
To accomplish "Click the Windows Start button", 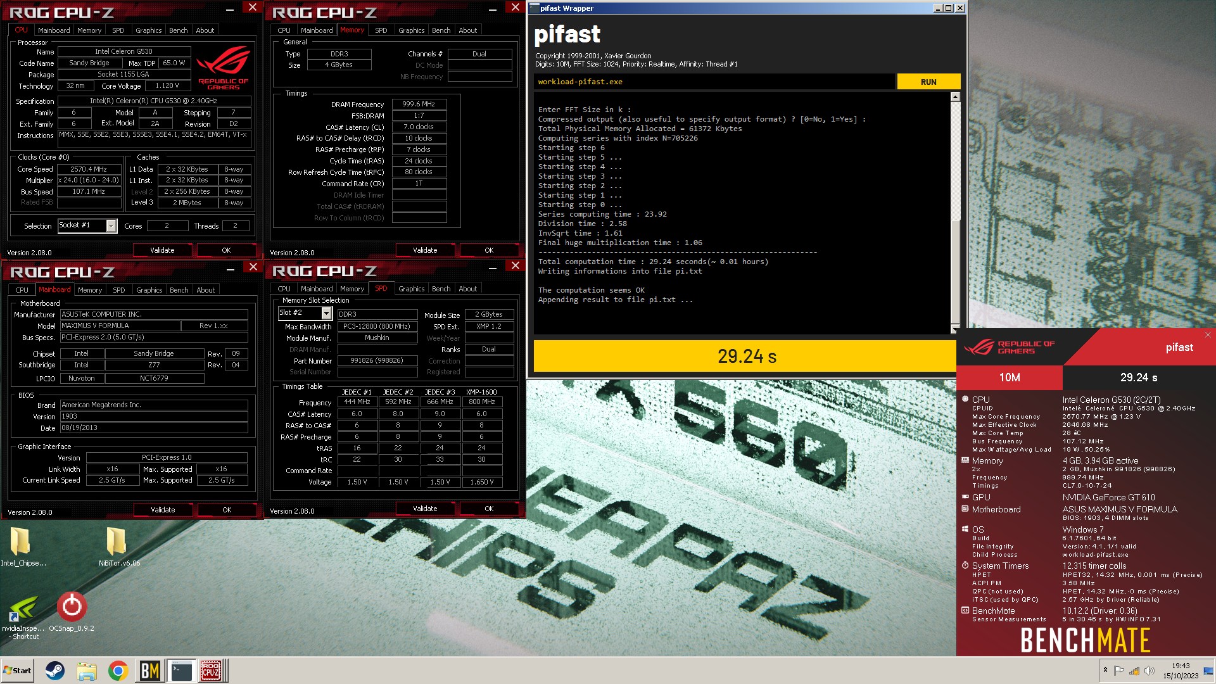I will coord(18,670).
